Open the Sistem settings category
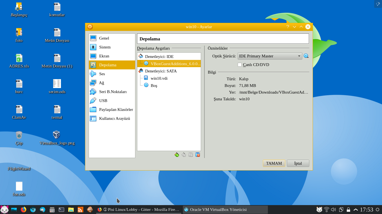The width and height of the screenshot is (382, 214). coord(105,47)
